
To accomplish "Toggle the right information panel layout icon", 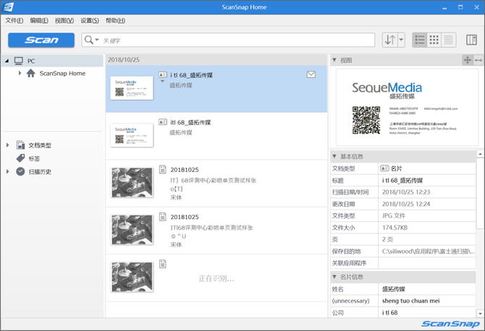I will [472, 40].
